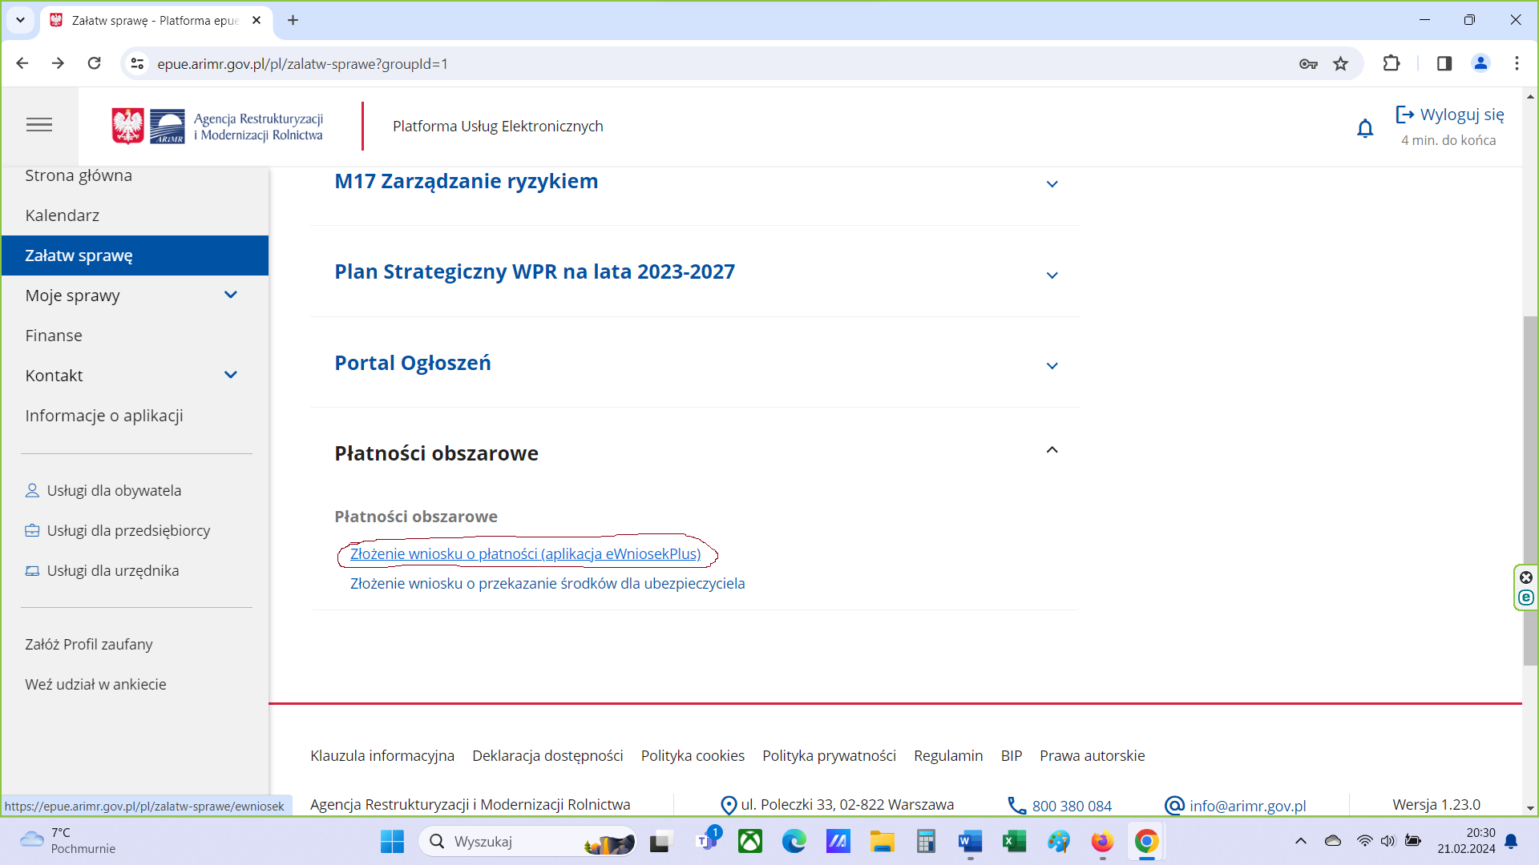Image resolution: width=1539 pixels, height=865 pixels.
Task: Expand Plan Strategiczny WPR section
Action: pyautogui.click(x=1052, y=275)
